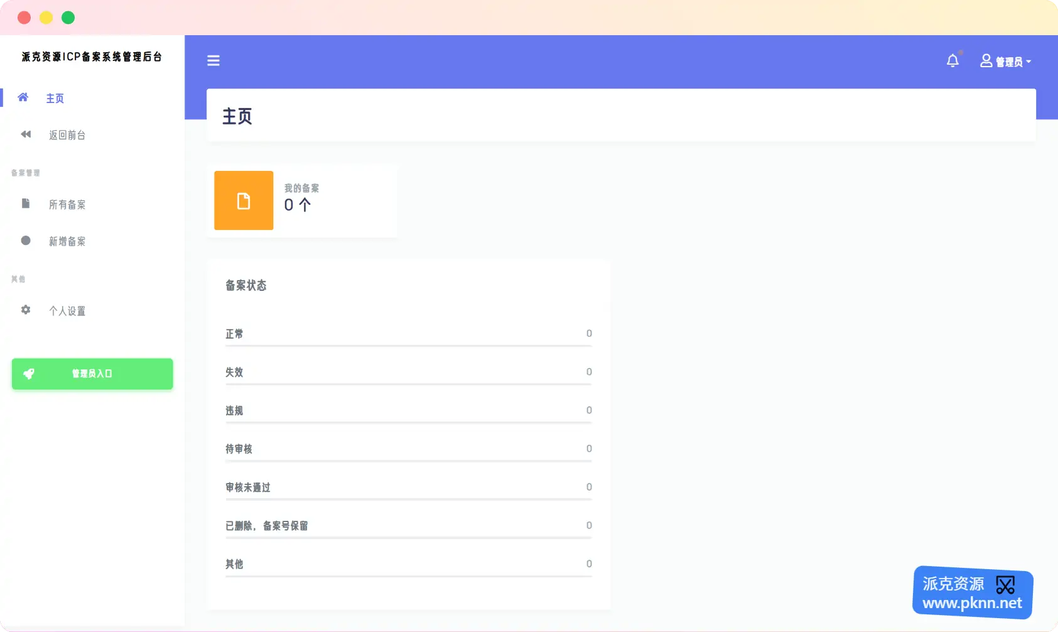Click the 已删除，备案号保留 row label
The height and width of the screenshot is (632, 1058).
coord(267,525)
